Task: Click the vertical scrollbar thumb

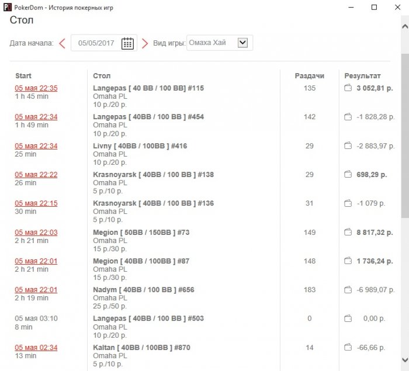Action: [x=404, y=134]
